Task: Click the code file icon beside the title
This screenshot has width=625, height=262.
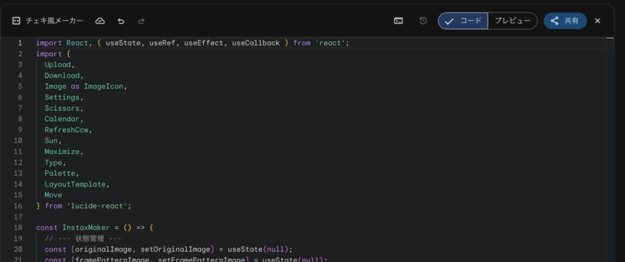Action: [x=16, y=21]
